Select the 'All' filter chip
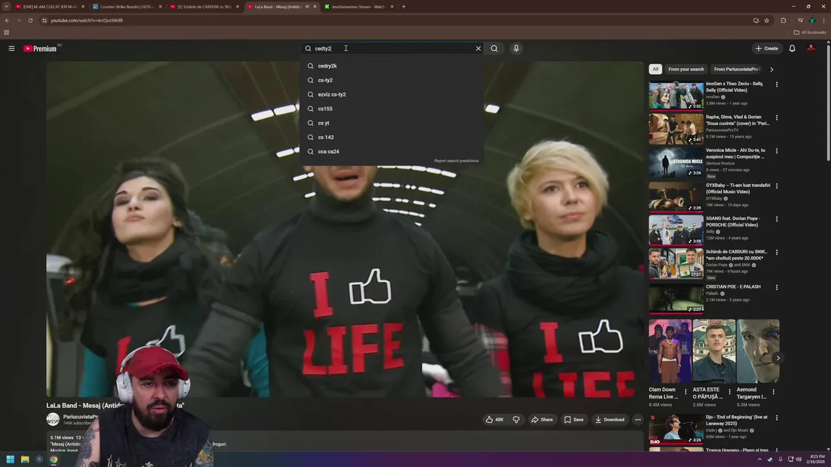The image size is (831, 467). 656,69
